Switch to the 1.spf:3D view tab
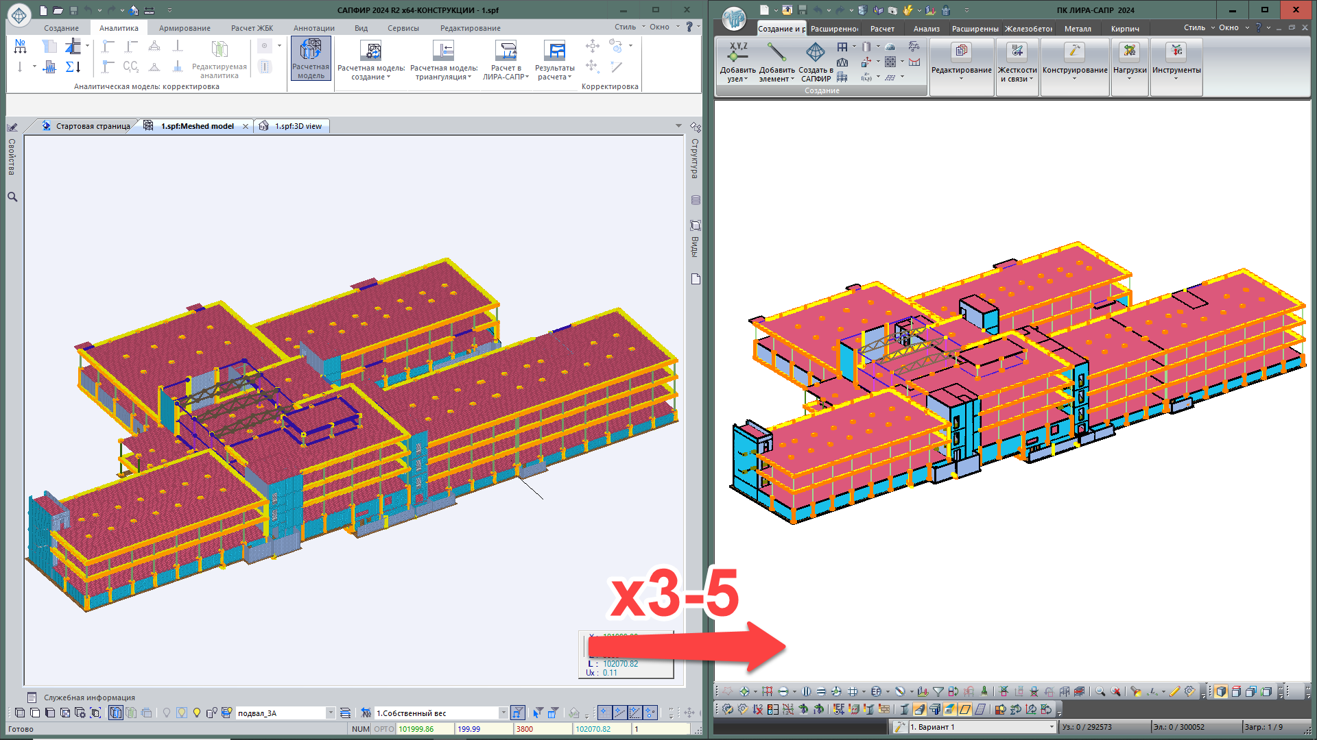Screen dimensions: 1317x740 tap(298, 126)
